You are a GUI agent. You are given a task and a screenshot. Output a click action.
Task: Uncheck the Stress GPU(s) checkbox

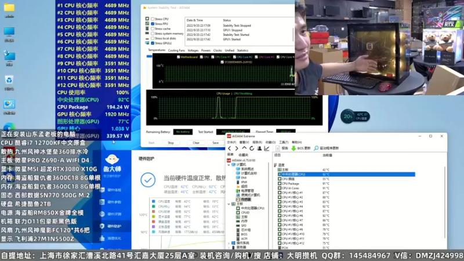(153, 43)
